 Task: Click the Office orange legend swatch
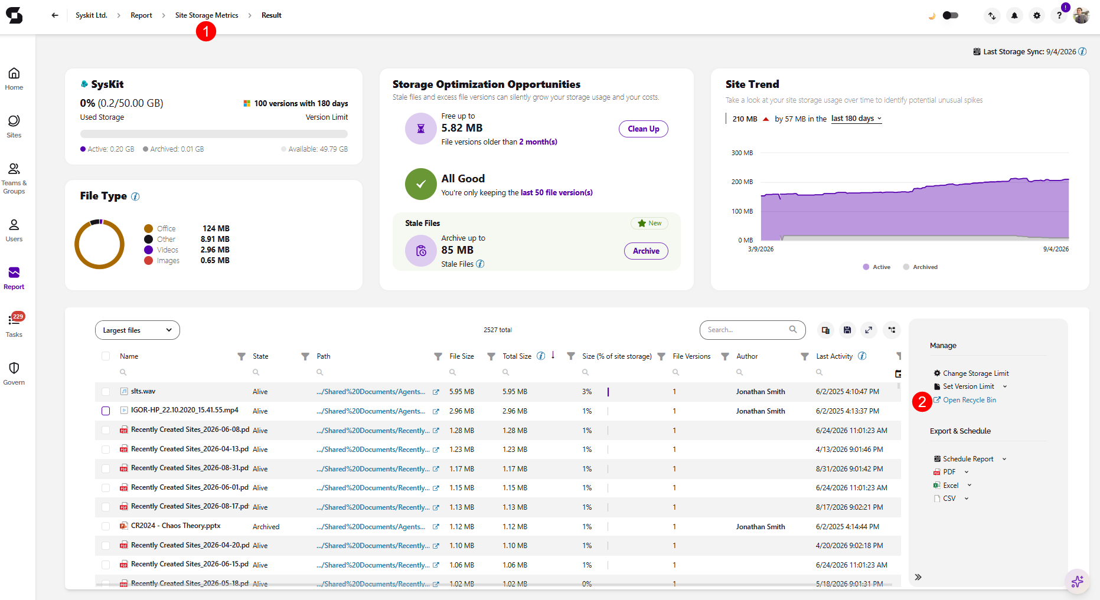point(149,229)
